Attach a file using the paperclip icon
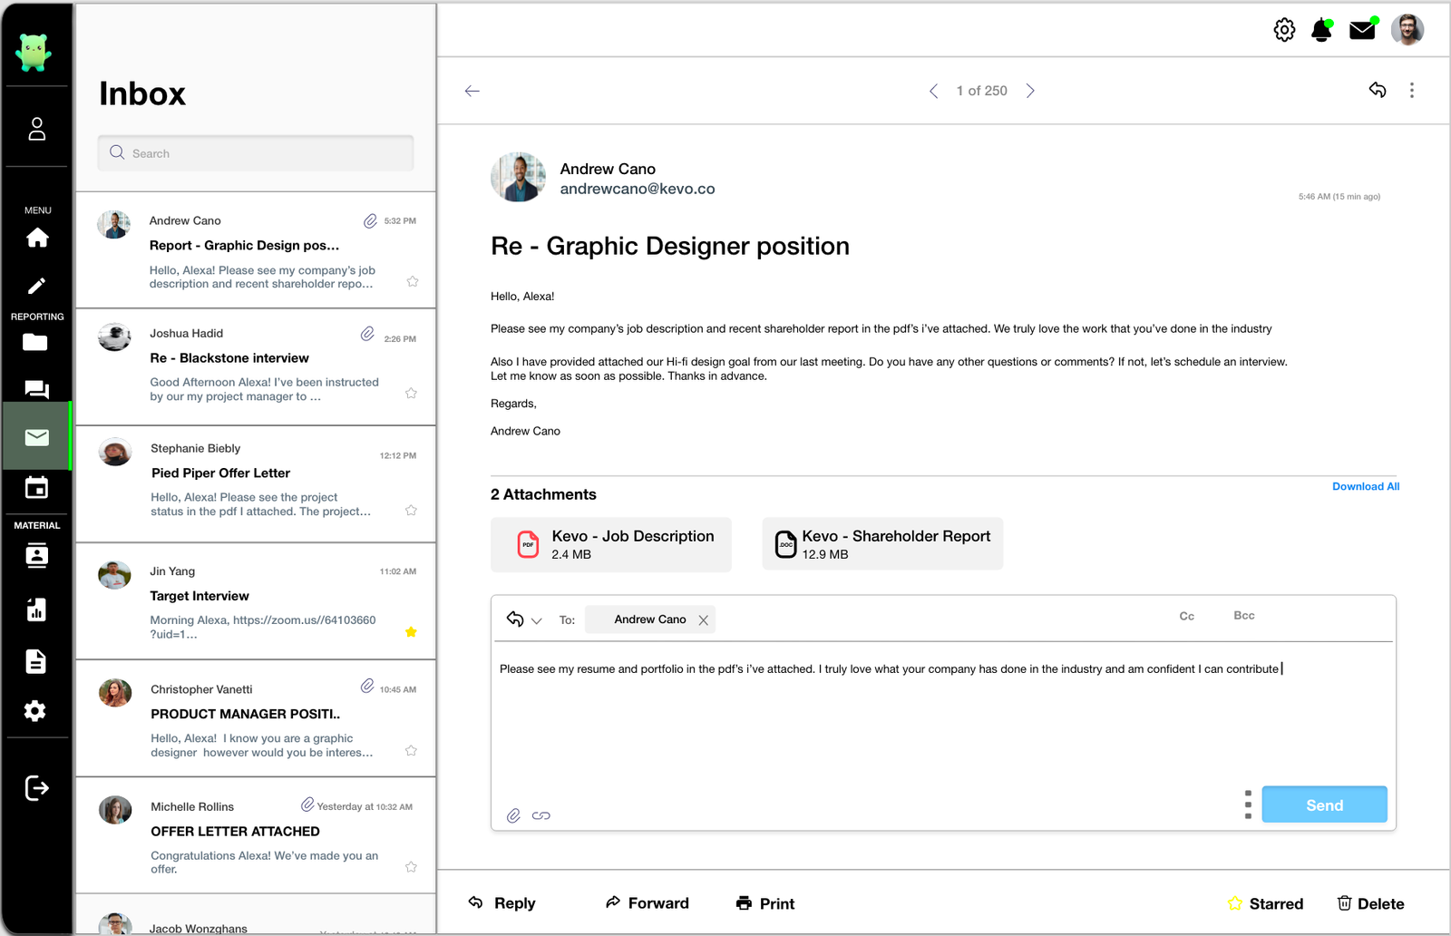 [512, 815]
